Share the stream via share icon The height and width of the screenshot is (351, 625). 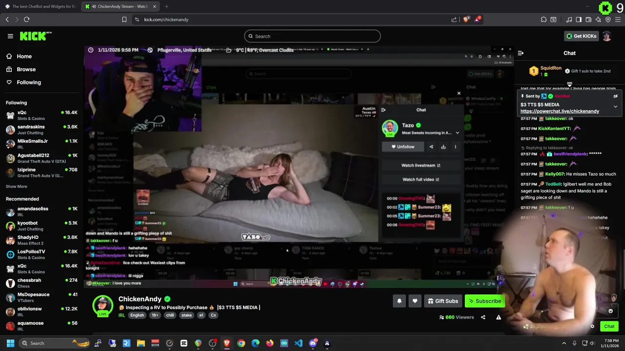click(x=483, y=317)
